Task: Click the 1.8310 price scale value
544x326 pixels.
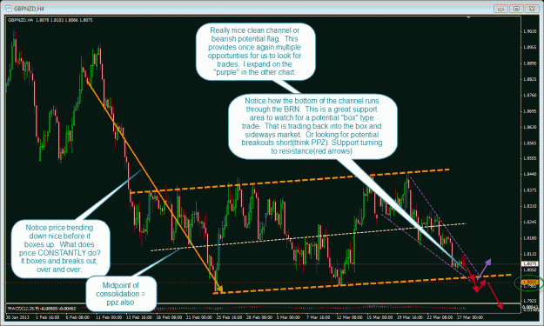Action: pyautogui.click(x=529, y=206)
